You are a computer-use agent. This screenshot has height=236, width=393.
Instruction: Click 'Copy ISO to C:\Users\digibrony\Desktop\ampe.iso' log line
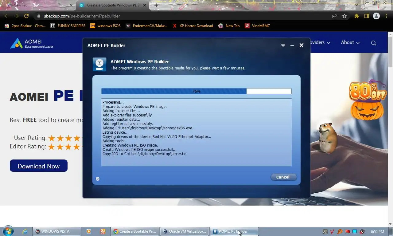pos(144,154)
